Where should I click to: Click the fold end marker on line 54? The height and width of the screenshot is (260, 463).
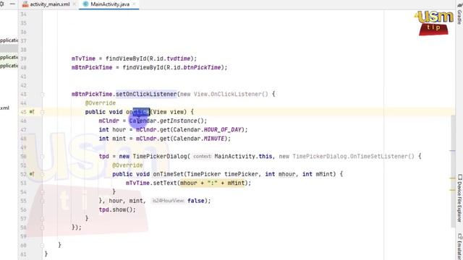42,192
